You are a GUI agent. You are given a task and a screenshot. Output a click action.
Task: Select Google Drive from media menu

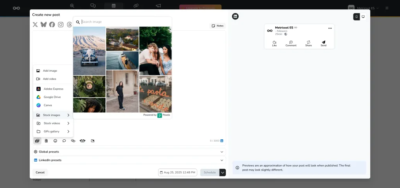52,97
